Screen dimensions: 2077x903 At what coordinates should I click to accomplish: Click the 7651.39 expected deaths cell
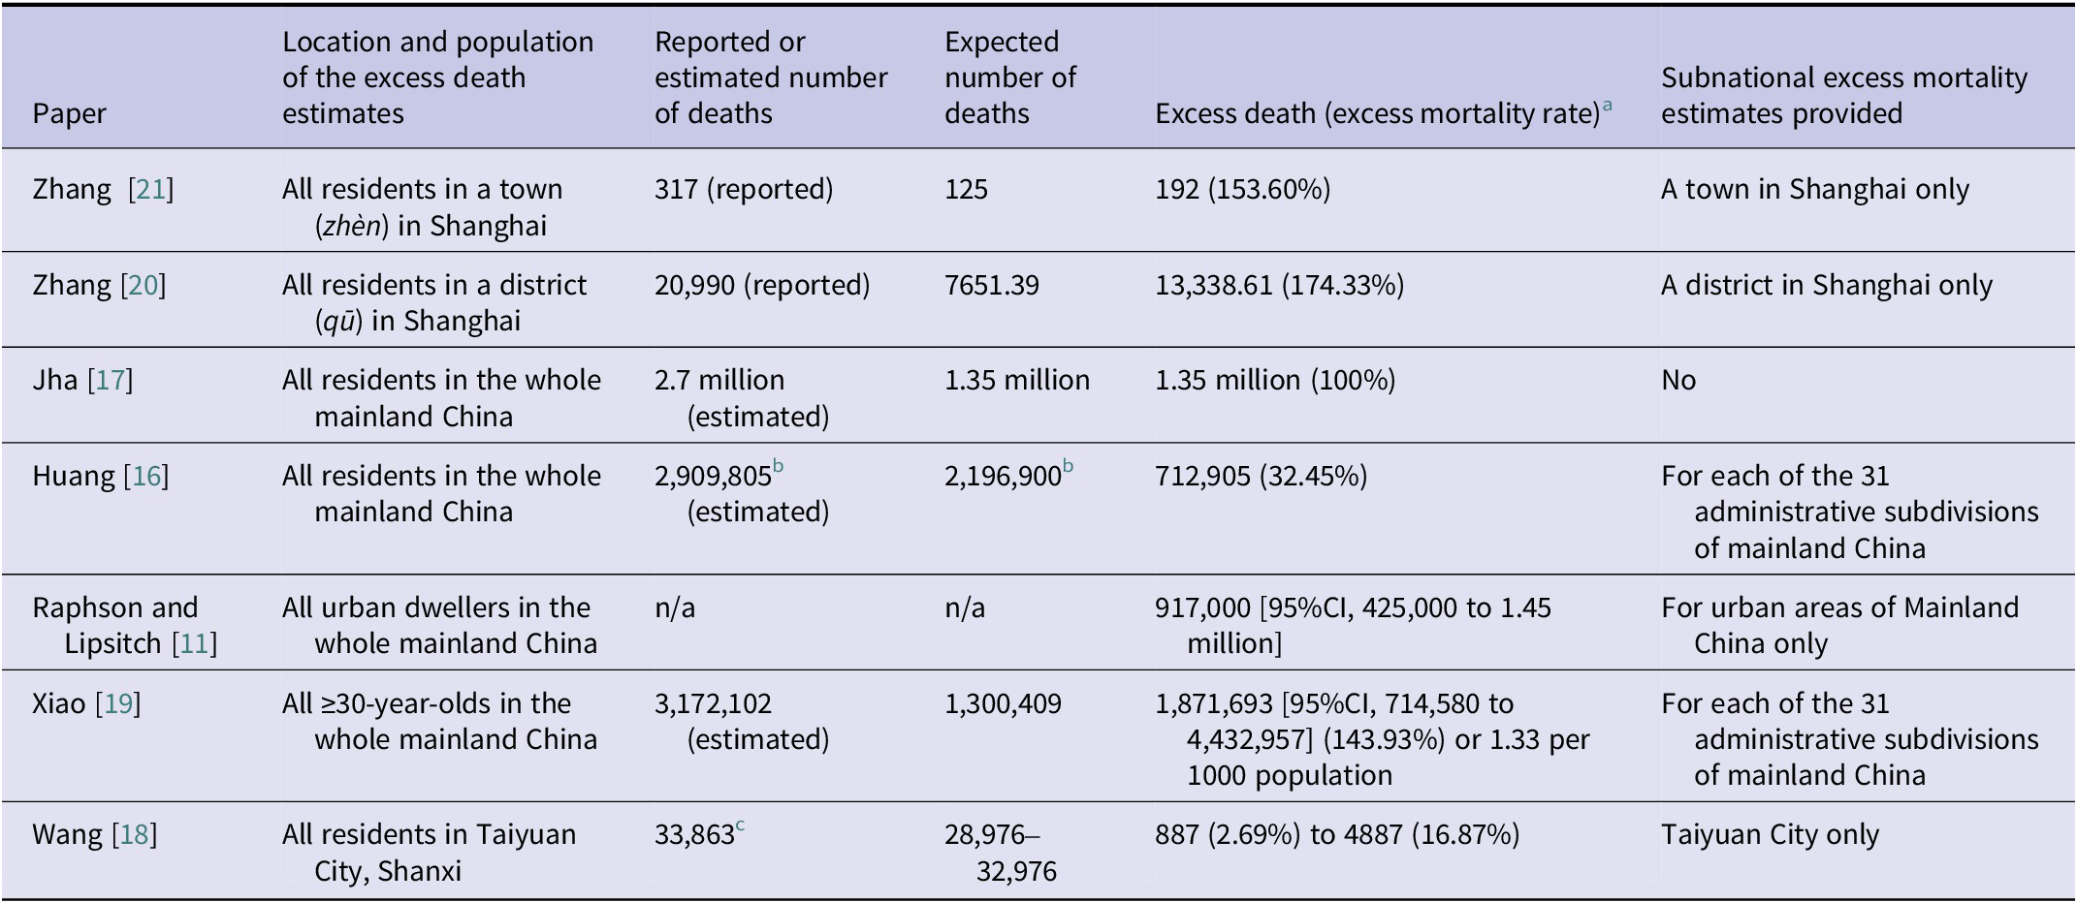click(x=991, y=285)
